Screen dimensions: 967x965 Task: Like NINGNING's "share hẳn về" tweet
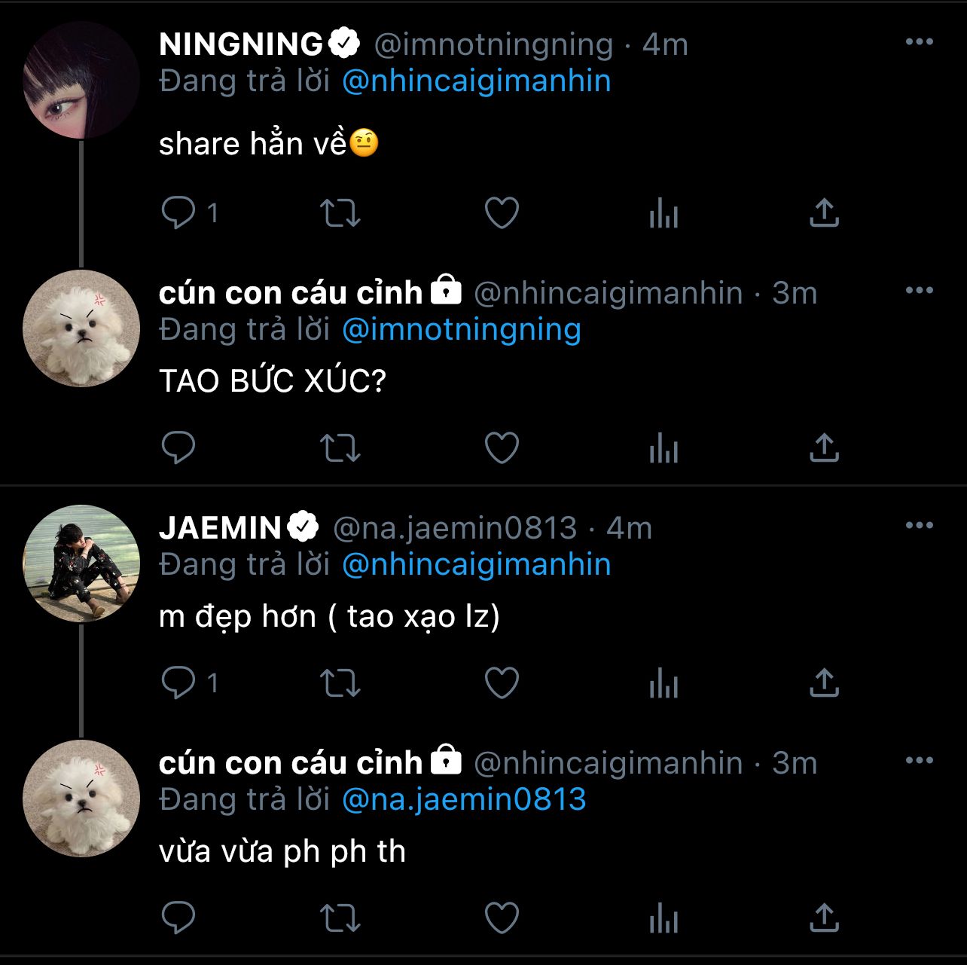click(502, 213)
